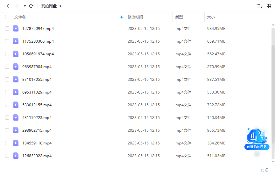The image size is (275, 175).
Task: Toggle the select-all checkbox in header
Action: (7, 17)
